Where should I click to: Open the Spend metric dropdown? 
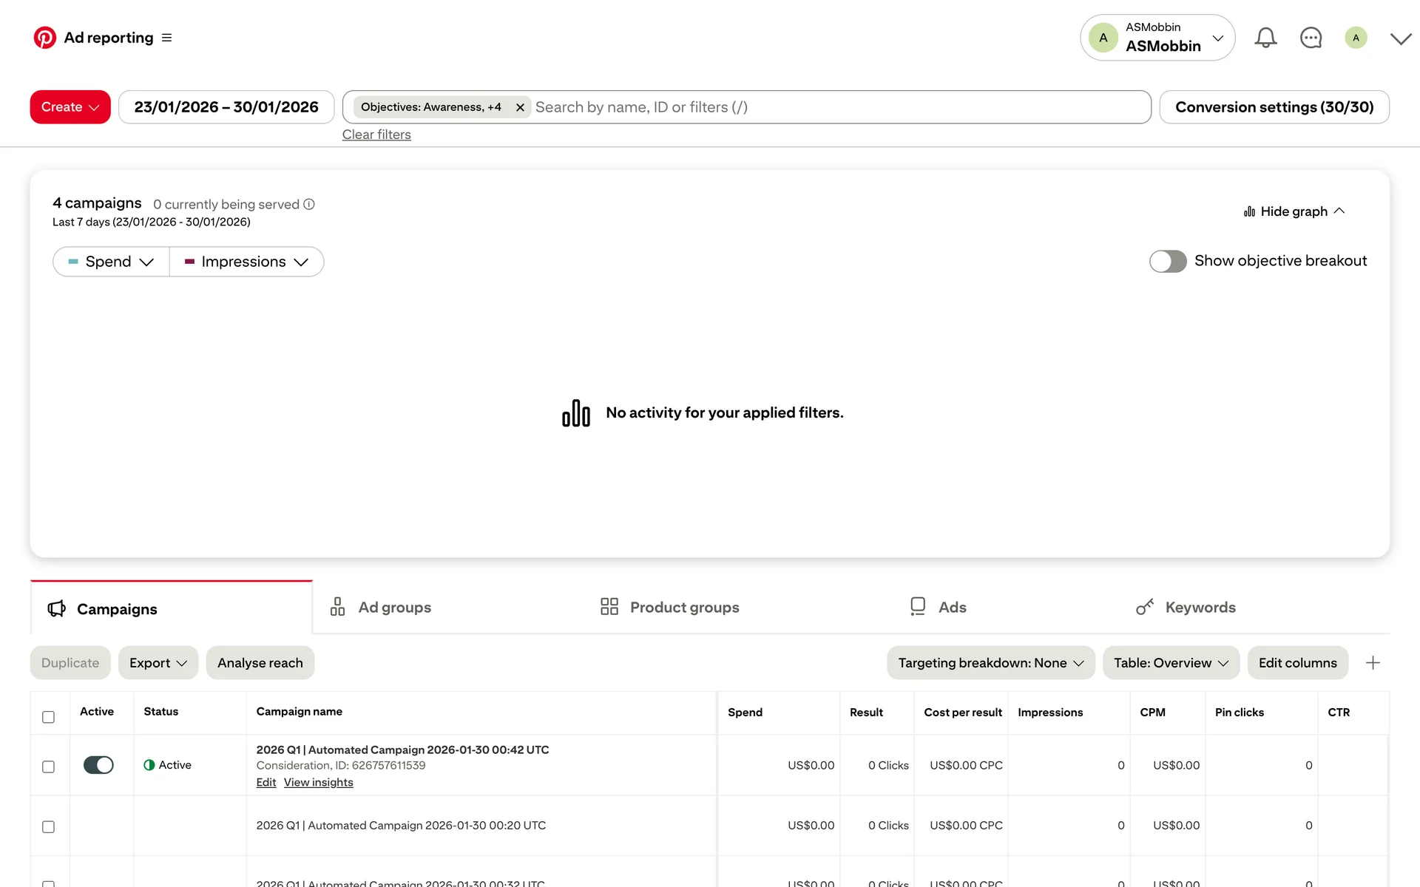point(111,262)
